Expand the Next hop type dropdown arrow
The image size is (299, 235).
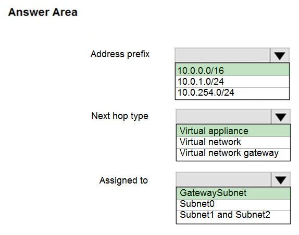coord(280,116)
